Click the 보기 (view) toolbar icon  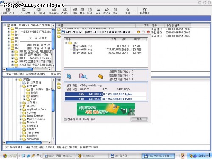[x=128, y=10]
